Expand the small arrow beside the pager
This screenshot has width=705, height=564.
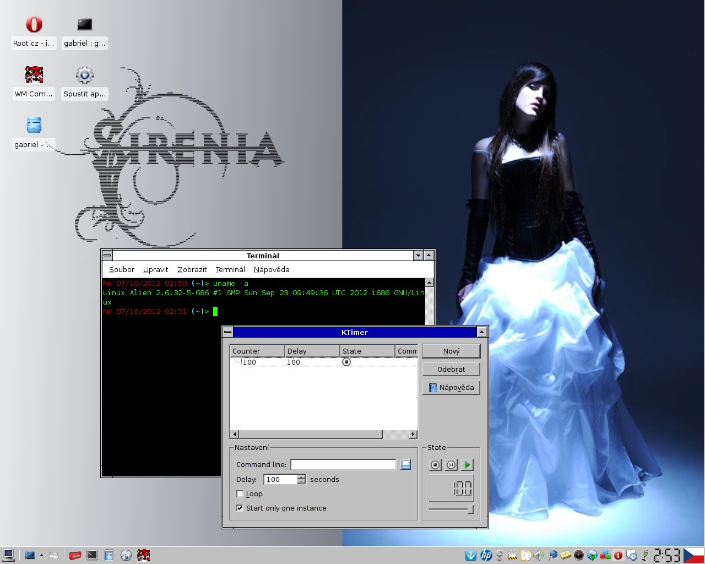pos(41,555)
